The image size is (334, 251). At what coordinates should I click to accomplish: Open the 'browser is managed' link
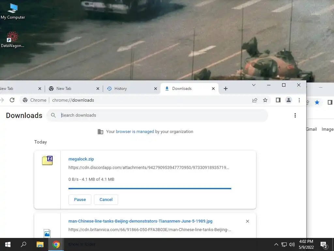pos(135,132)
